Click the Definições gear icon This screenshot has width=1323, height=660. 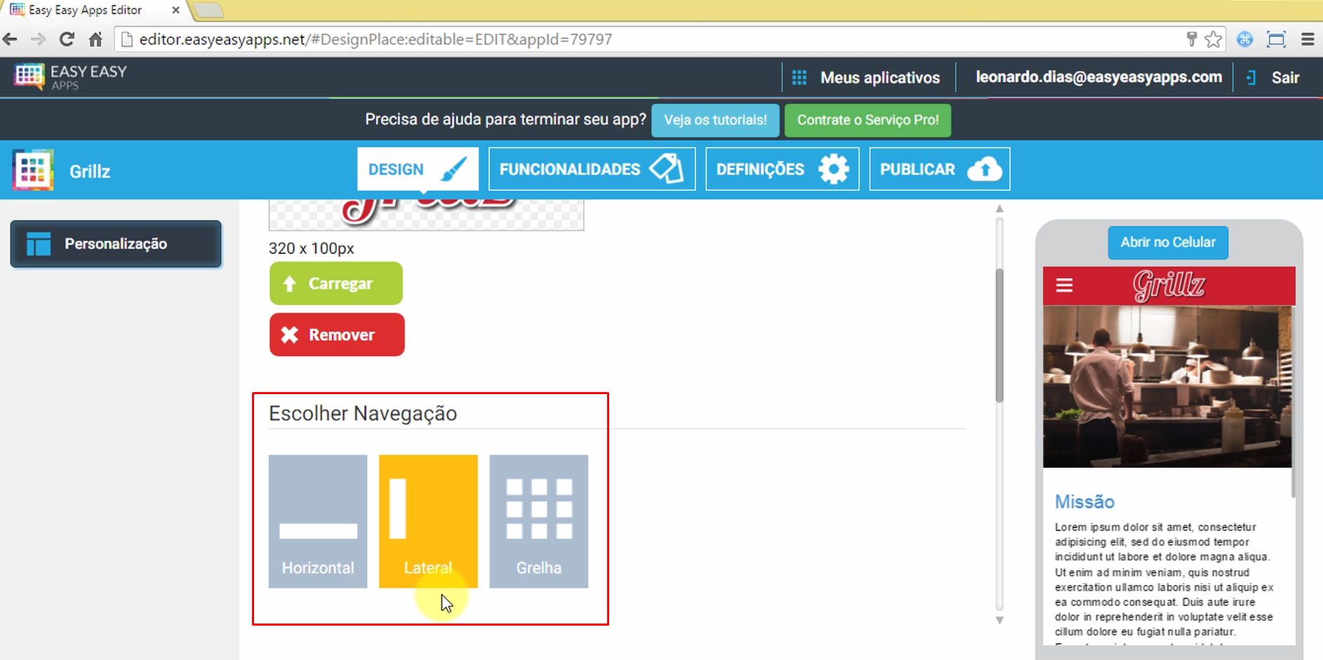point(832,168)
